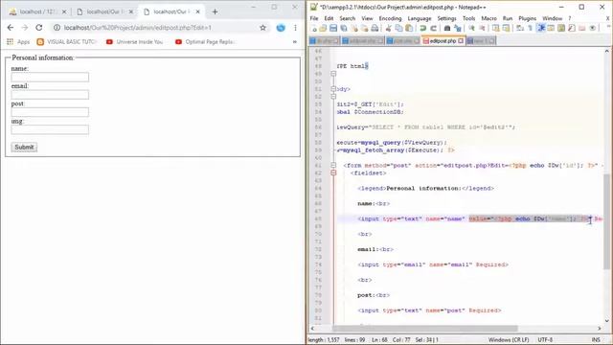Click the Find binoculars icon in Notepad++
The width and height of the screenshot is (613, 345).
[447, 28]
